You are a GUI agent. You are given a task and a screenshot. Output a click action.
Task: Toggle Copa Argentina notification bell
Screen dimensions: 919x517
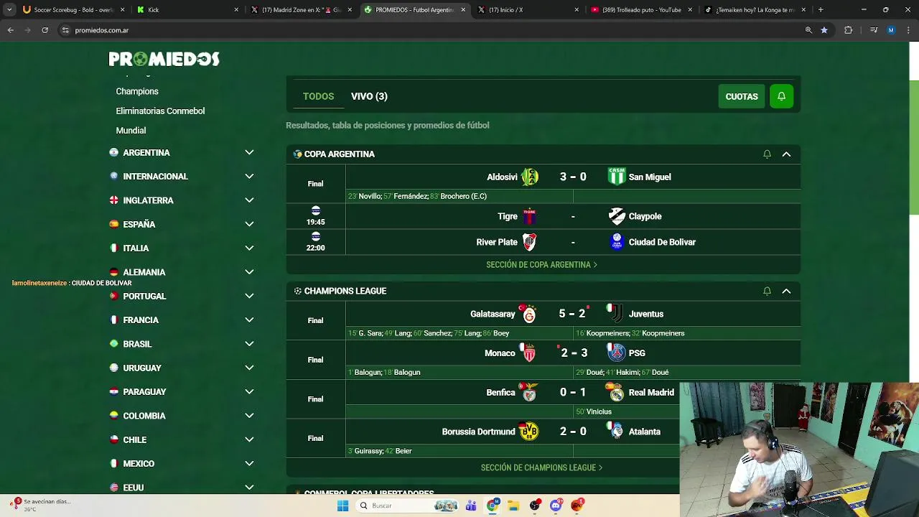click(767, 154)
